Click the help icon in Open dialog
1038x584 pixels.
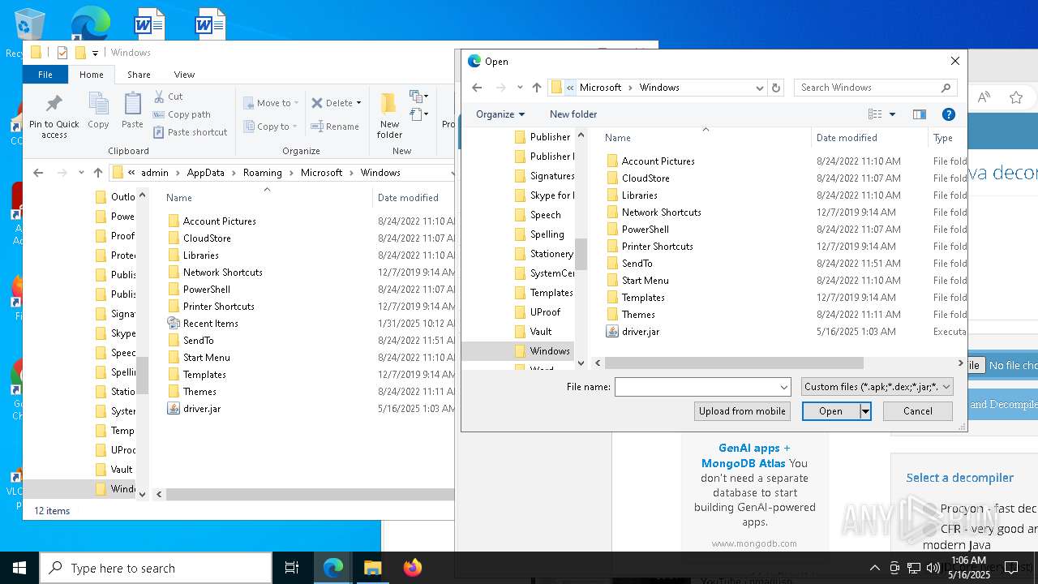tap(948, 114)
